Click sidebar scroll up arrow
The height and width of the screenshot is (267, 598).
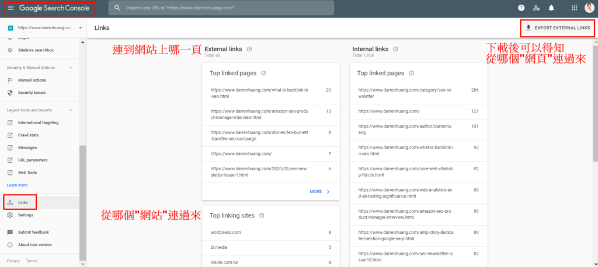[x=83, y=41]
